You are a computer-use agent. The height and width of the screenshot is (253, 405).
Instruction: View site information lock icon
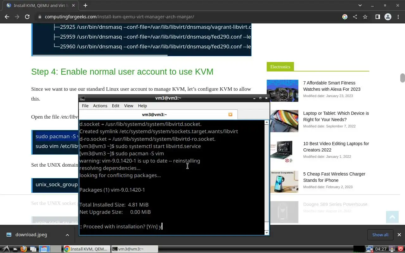pyautogui.click(x=40, y=17)
